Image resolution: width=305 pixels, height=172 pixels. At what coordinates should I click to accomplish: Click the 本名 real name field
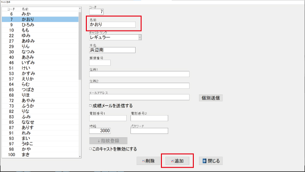coord(112,50)
